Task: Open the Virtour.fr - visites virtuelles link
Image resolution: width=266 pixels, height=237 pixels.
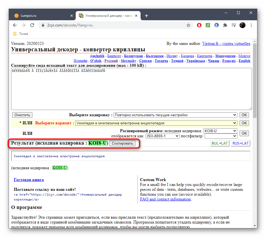Action: coord(226,44)
